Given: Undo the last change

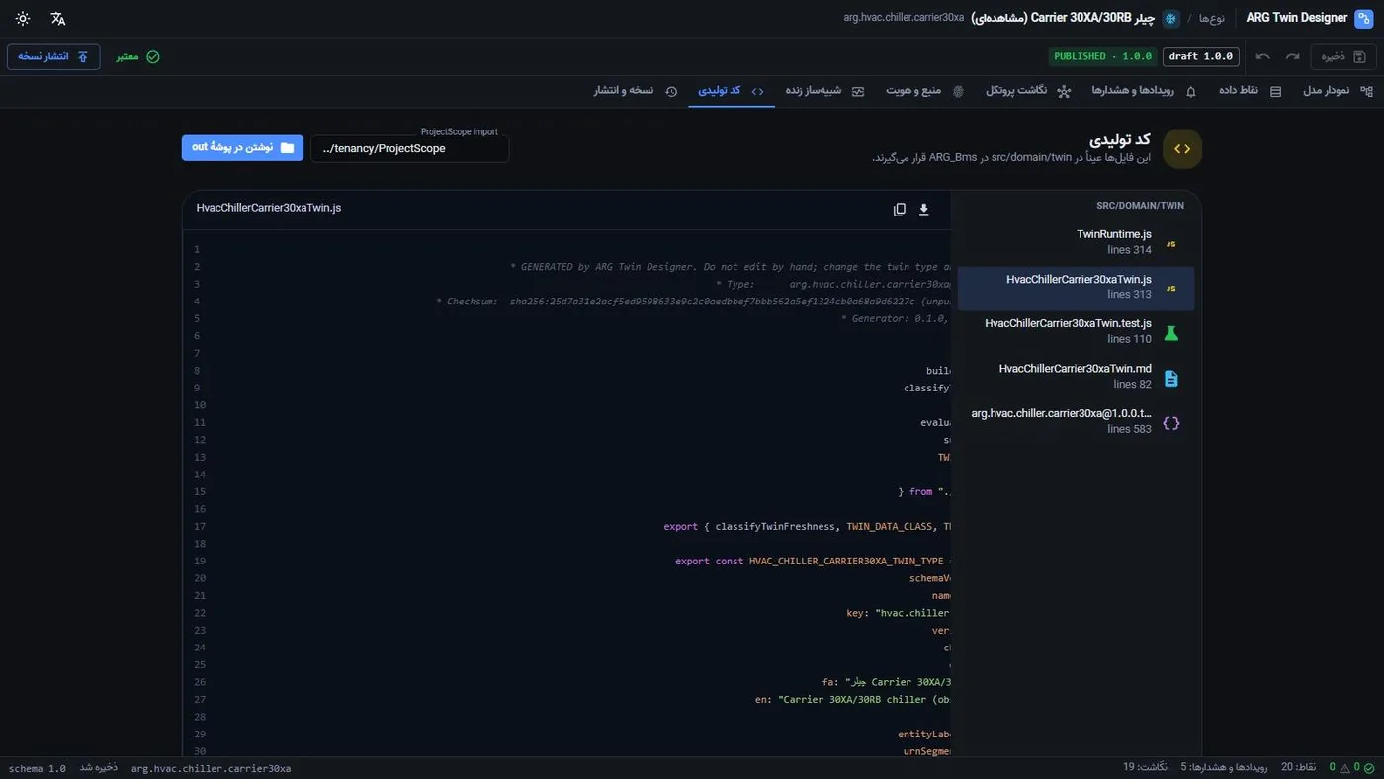Looking at the screenshot, I should [1263, 56].
